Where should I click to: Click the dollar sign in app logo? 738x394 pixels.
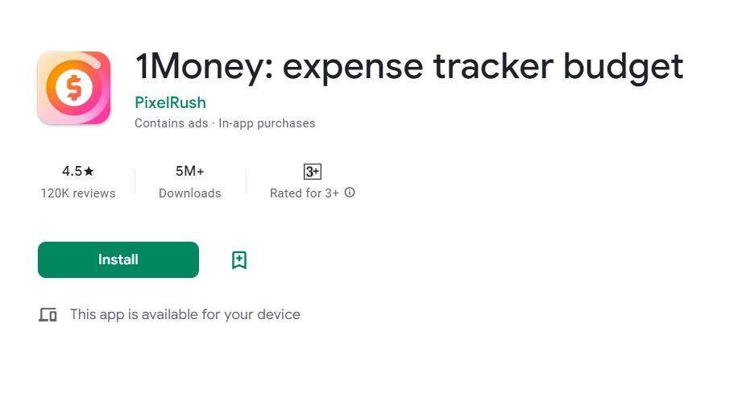coord(74,88)
